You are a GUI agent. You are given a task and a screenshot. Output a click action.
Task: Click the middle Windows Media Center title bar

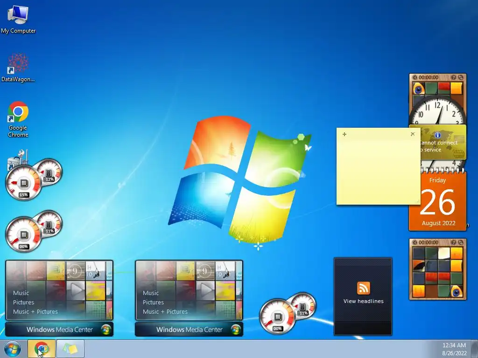(x=189, y=330)
